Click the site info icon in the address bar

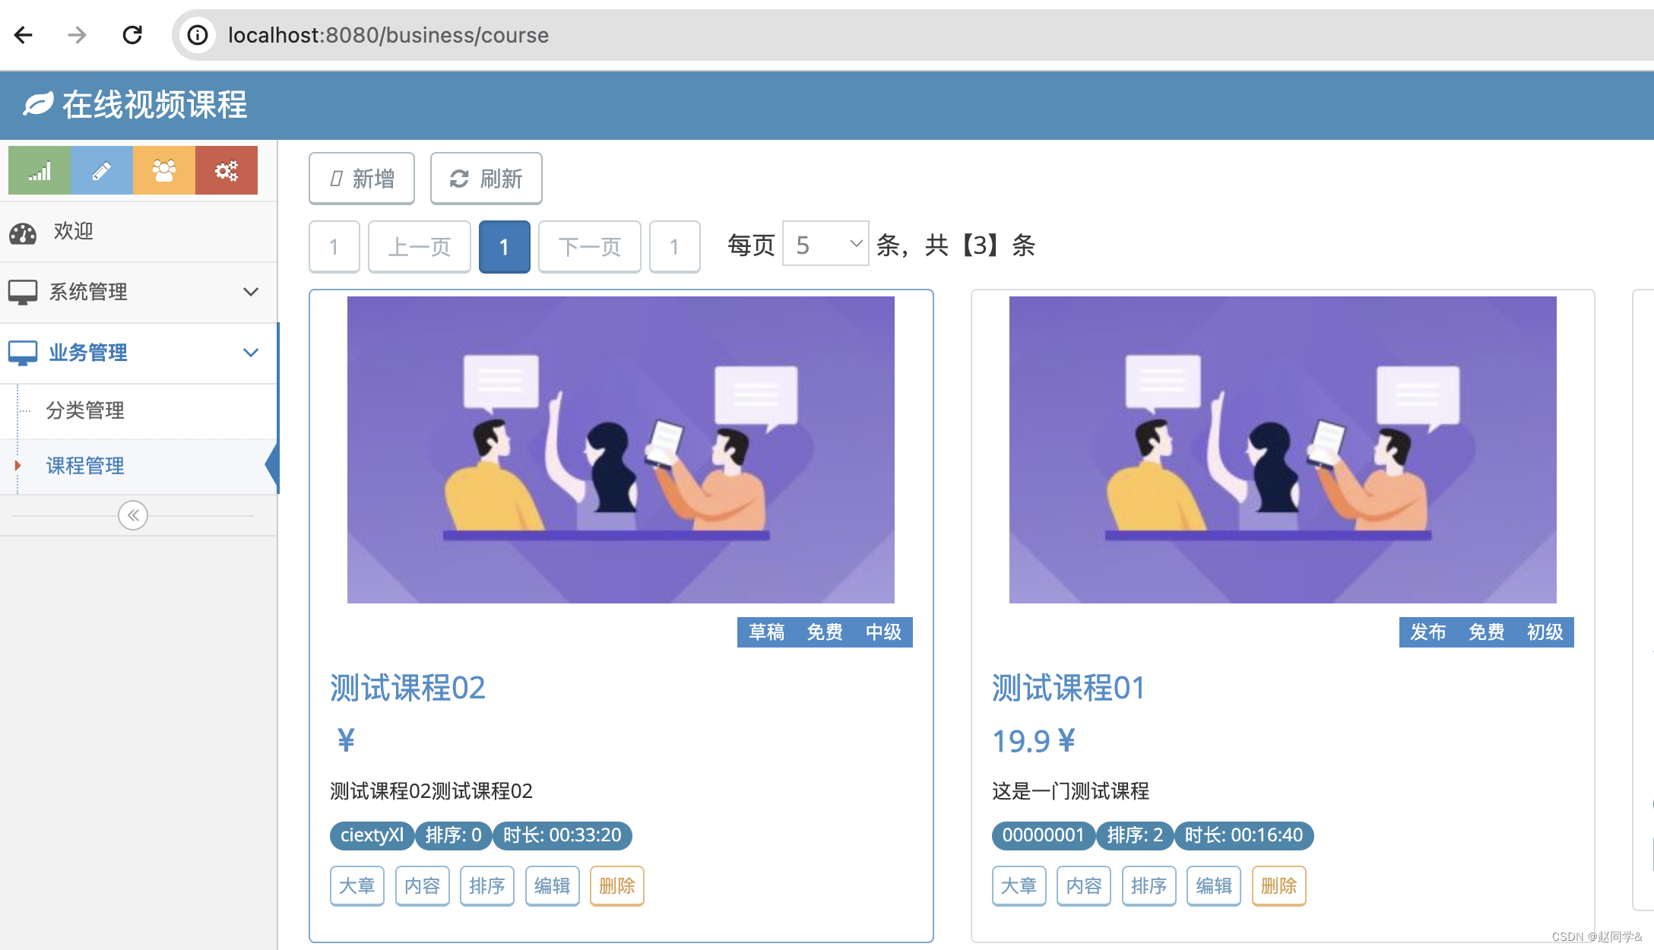point(198,35)
